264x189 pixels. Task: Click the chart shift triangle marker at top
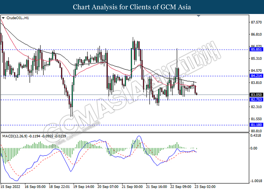click(x=198, y=16)
